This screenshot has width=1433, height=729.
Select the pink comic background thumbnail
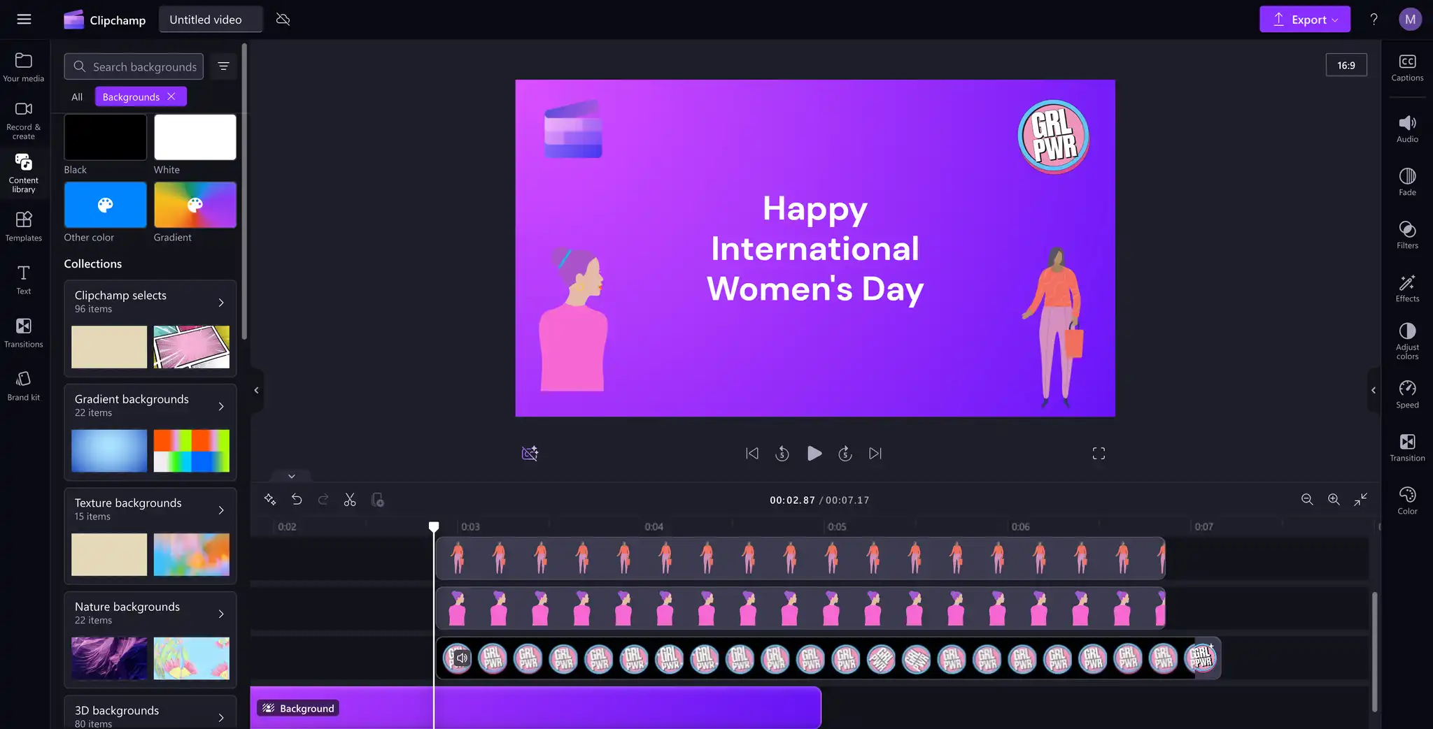click(192, 347)
